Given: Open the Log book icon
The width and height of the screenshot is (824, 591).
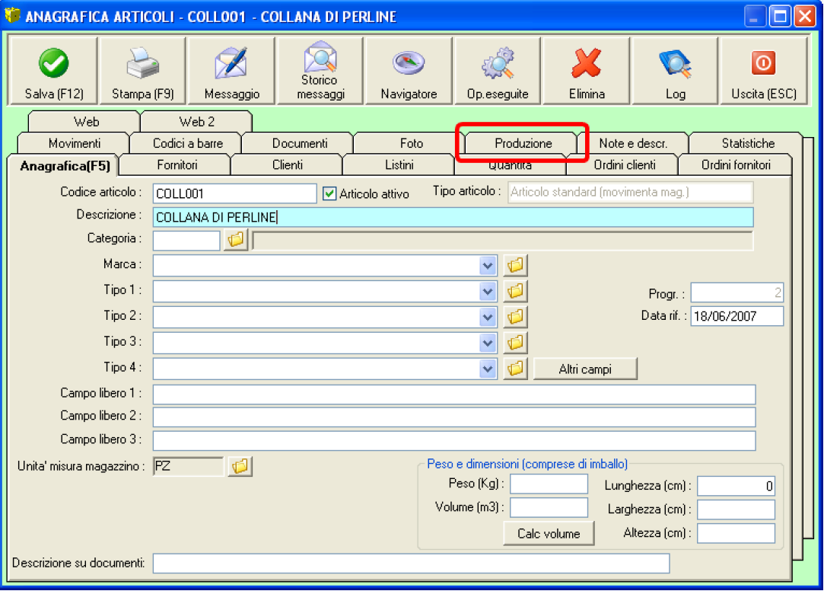Looking at the screenshot, I should point(675,64).
